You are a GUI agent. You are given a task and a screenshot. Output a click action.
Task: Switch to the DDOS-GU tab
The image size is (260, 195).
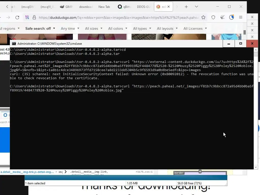click(x=144, y=7)
